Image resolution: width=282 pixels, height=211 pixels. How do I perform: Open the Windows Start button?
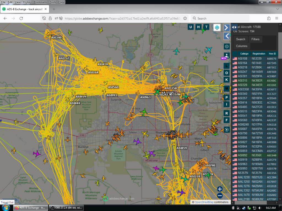pyautogui.click(x=6, y=208)
